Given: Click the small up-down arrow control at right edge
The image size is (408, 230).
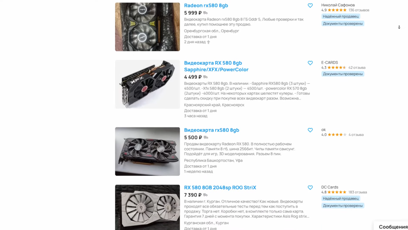Looking at the screenshot, I should click(x=399, y=27).
